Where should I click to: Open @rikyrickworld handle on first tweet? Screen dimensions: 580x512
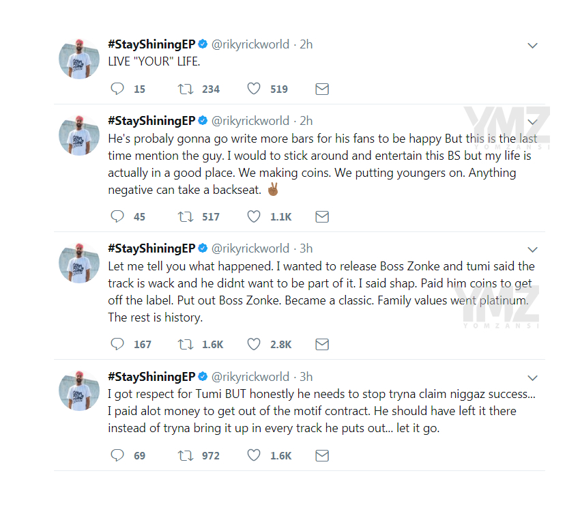tap(250, 44)
